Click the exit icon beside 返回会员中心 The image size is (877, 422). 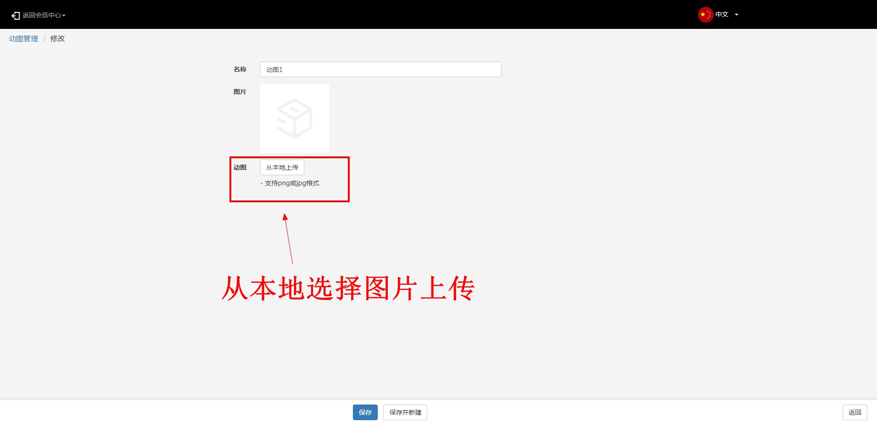[16, 16]
